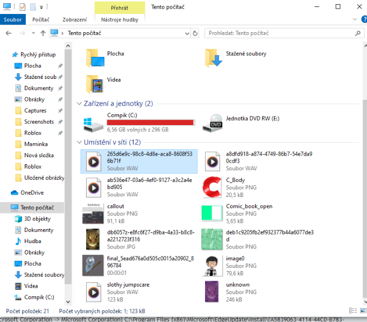Open Hudba in the navigation pane
The width and height of the screenshot is (367, 322).
[x=32, y=241]
